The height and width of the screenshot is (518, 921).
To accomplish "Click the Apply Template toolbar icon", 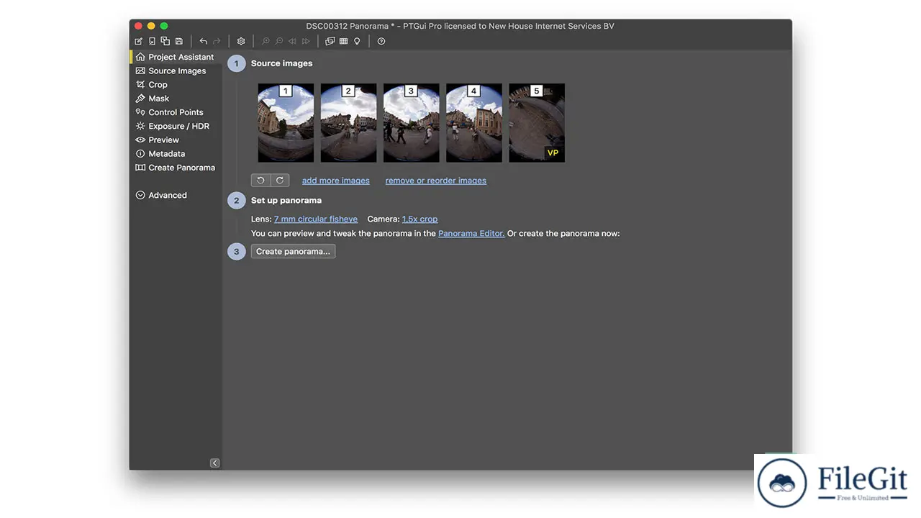I will [x=165, y=41].
